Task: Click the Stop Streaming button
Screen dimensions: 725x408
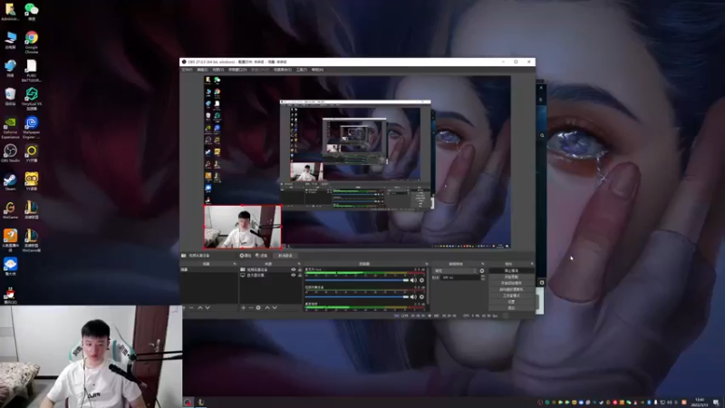Action: point(511,270)
